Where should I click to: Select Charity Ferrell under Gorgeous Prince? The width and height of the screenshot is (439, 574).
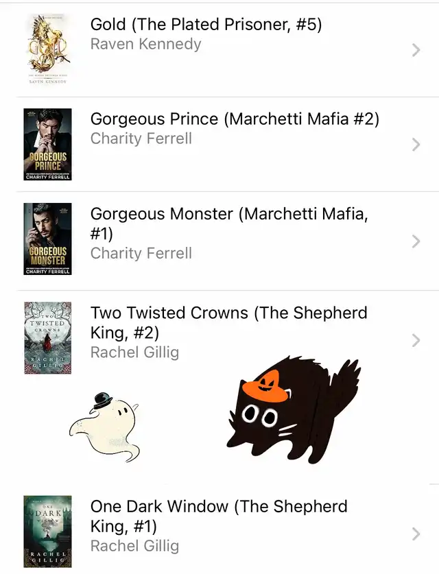click(141, 139)
